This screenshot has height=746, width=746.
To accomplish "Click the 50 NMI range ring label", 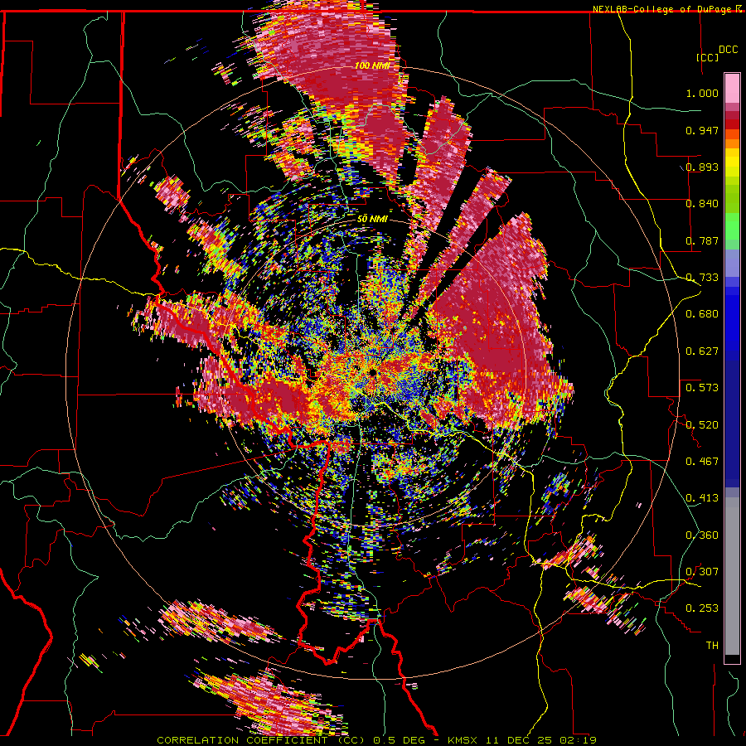I will 372,220.
